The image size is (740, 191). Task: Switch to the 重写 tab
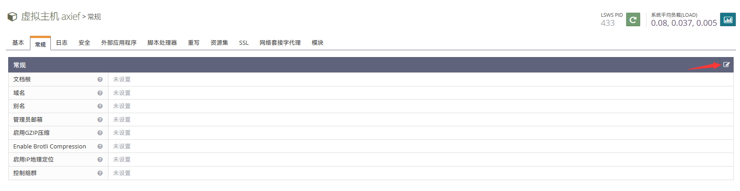(x=194, y=43)
